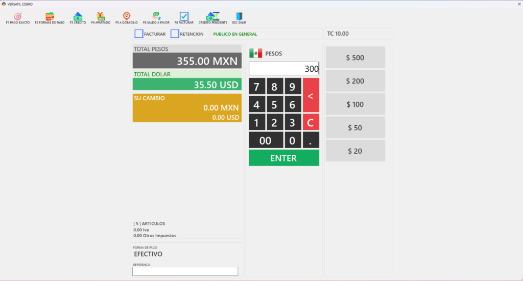Viewport: 523px width, 281px height.
Task: Click the Versatil Cobro app logo
Action: click(x=4, y=4)
